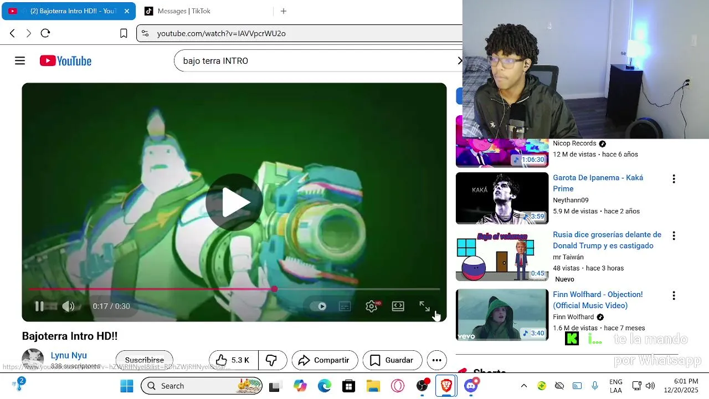The height and width of the screenshot is (399, 709).
Task: Save the video with Guardar
Action: point(392,360)
